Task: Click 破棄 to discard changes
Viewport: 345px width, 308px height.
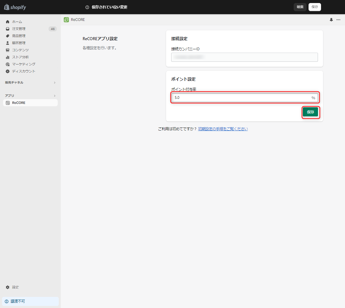Action: [300, 7]
